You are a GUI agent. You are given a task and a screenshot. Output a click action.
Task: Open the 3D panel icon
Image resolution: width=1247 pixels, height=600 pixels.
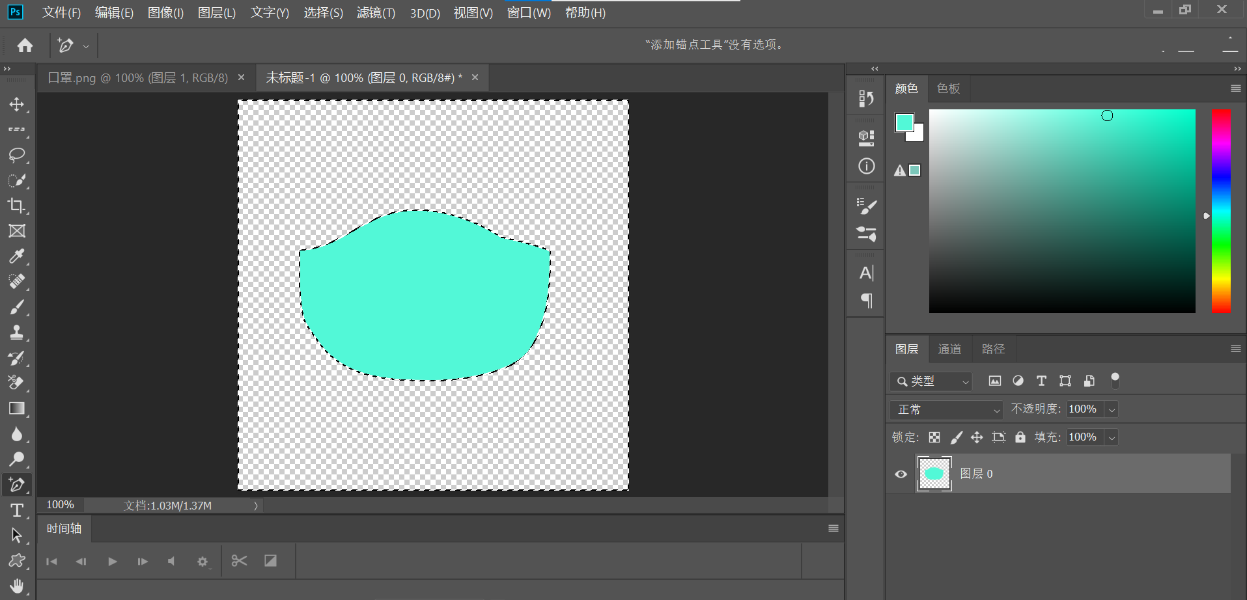coord(866,137)
